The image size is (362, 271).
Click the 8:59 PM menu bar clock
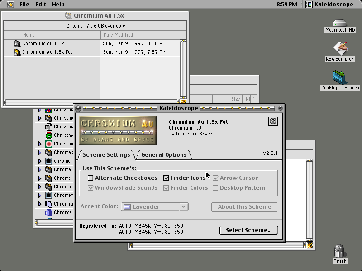(x=287, y=5)
